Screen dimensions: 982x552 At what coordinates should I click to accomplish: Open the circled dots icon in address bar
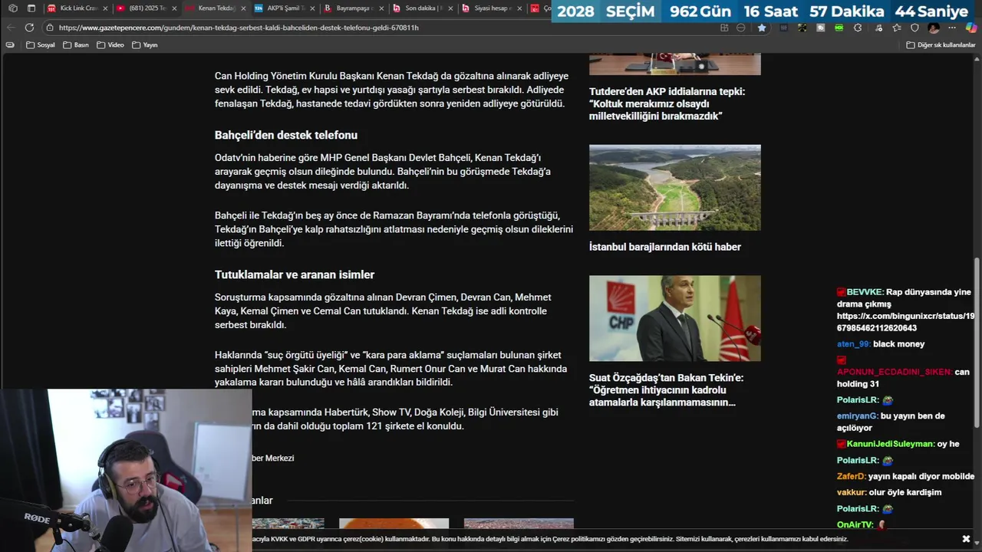(x=741, y=28)
